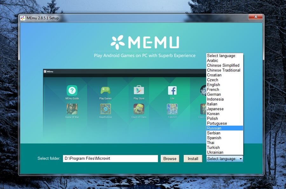
Task: Click the Facebook Lite icon in preview
Action: pos(172,90)
